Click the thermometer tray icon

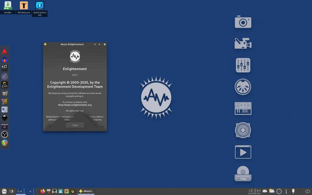286,191
